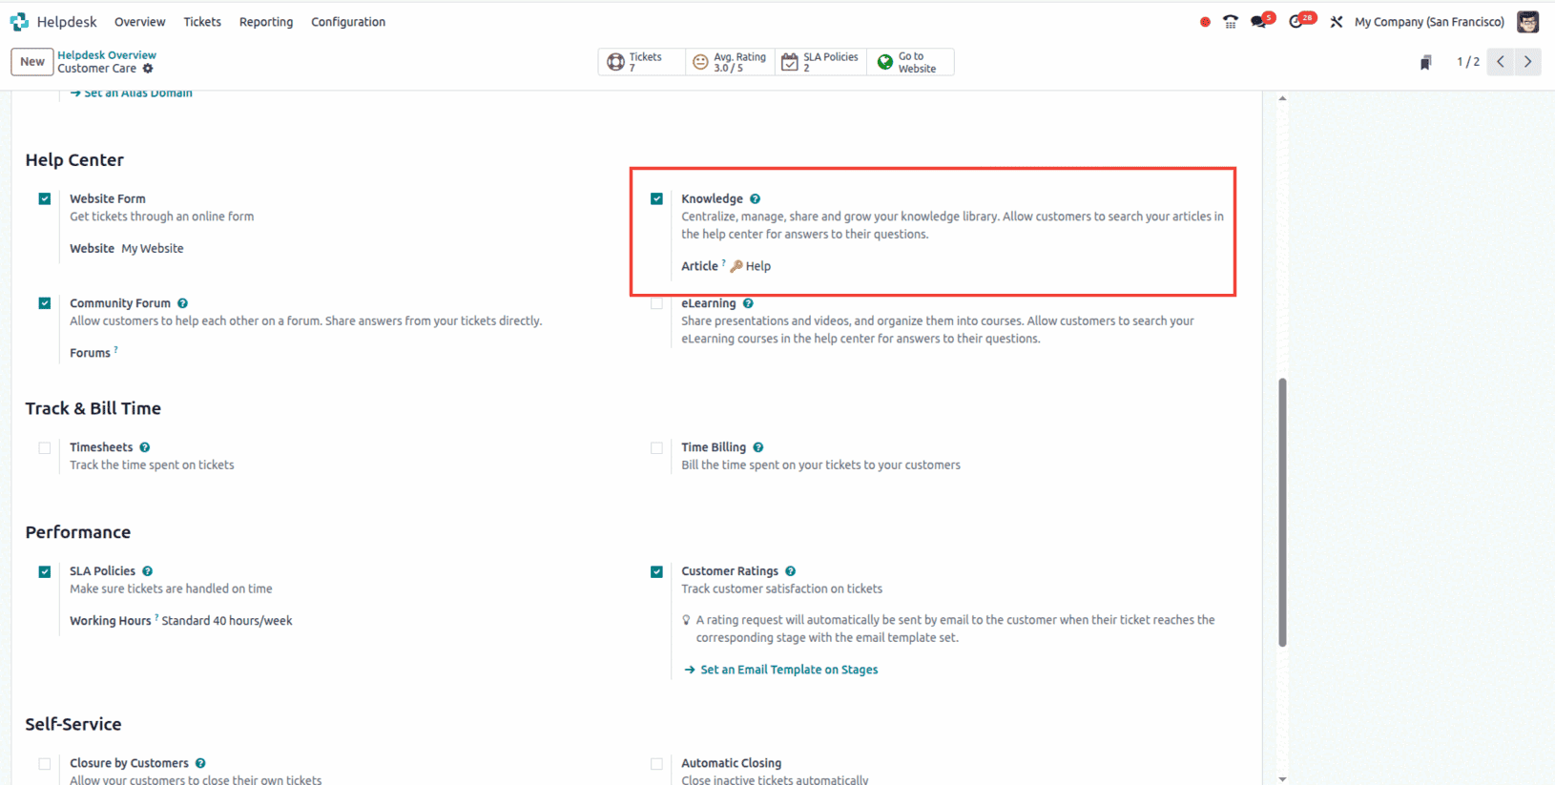Click the vertical scrollbar thumb

point(1282,512)
